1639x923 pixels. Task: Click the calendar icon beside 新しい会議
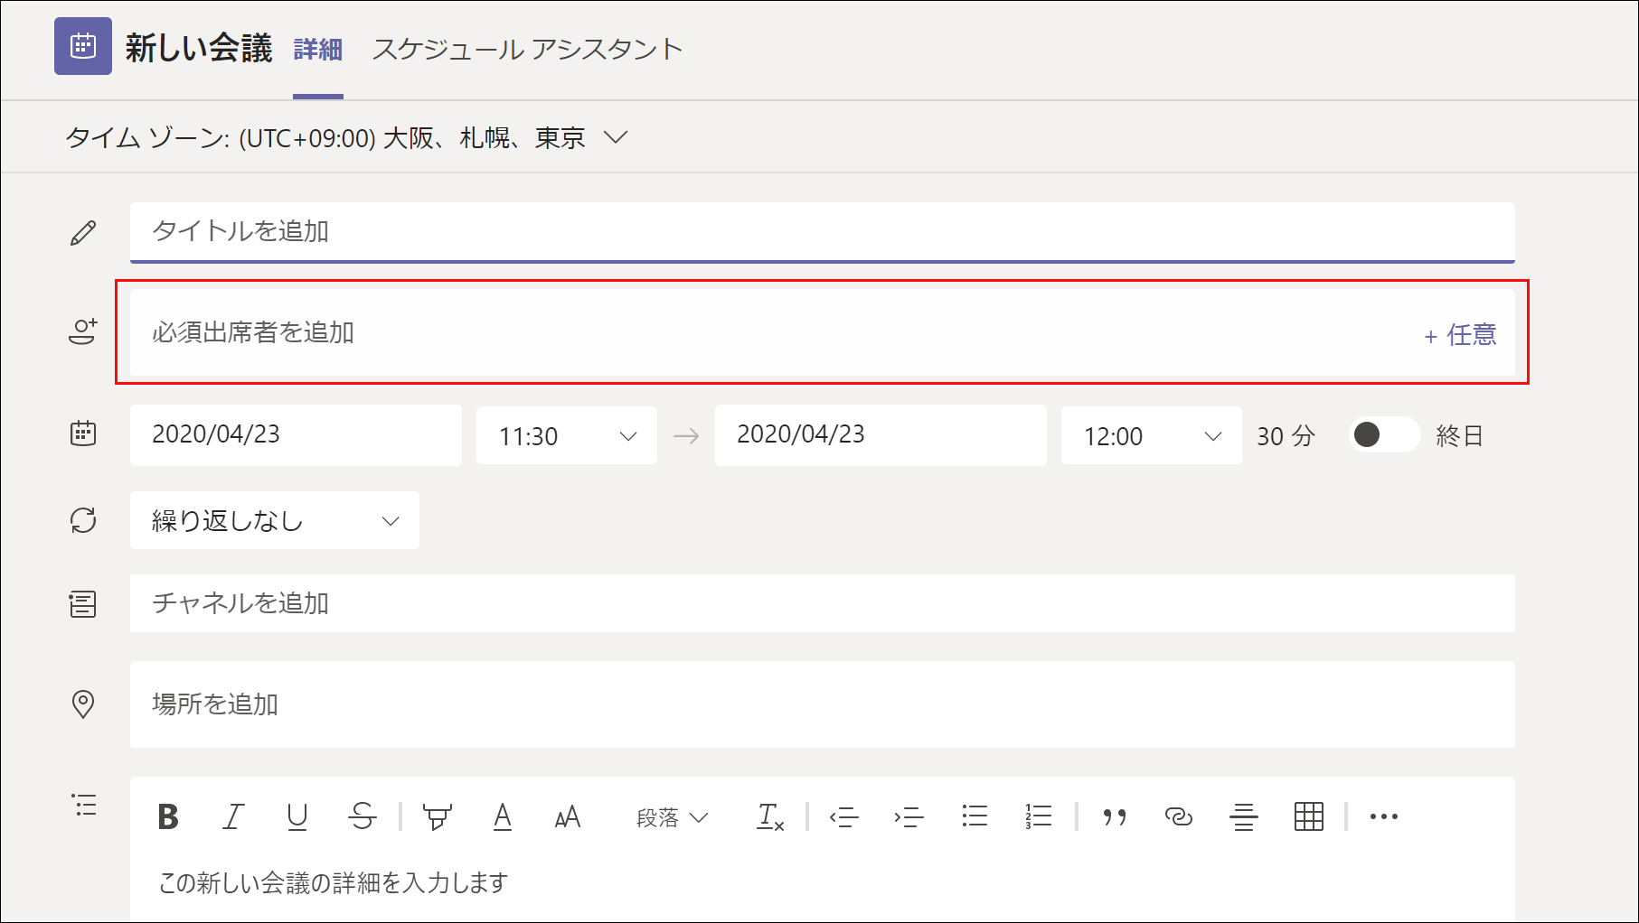83,45
